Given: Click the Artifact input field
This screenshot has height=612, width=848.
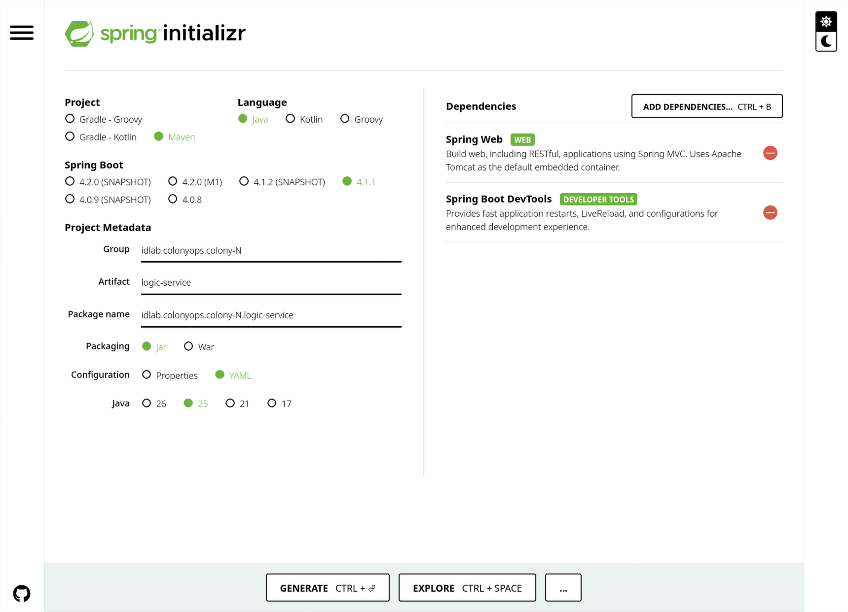Looking at the screenshot, I should click(x=271, y=283).
